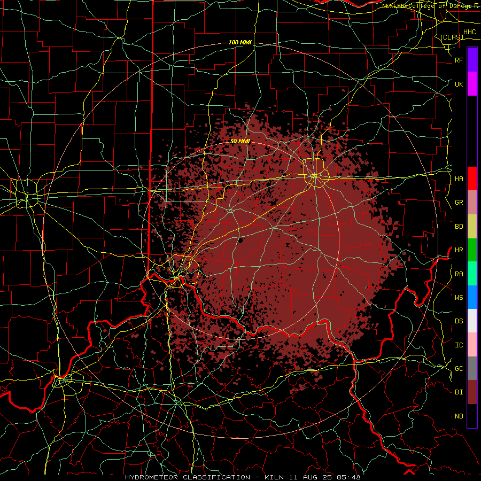481x481 pixels.
Task: Select the BI legend label
Action: tap(459, 392)
